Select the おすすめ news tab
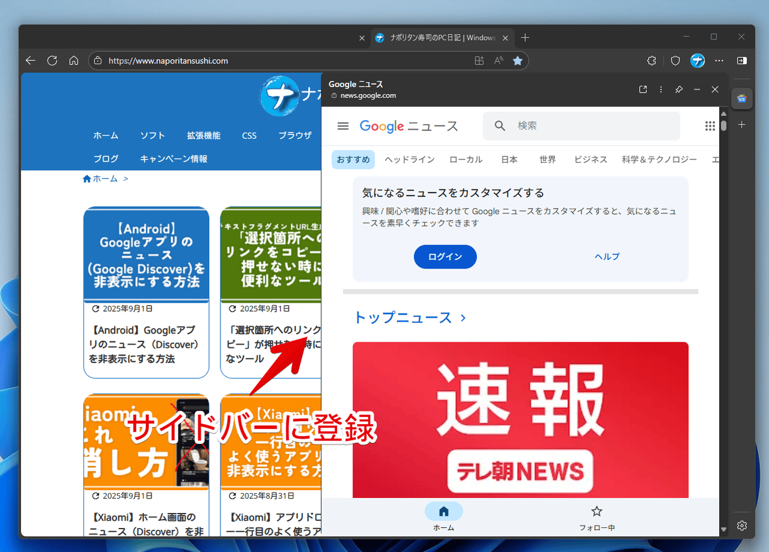The image size is (769, 552). [353, 160]
